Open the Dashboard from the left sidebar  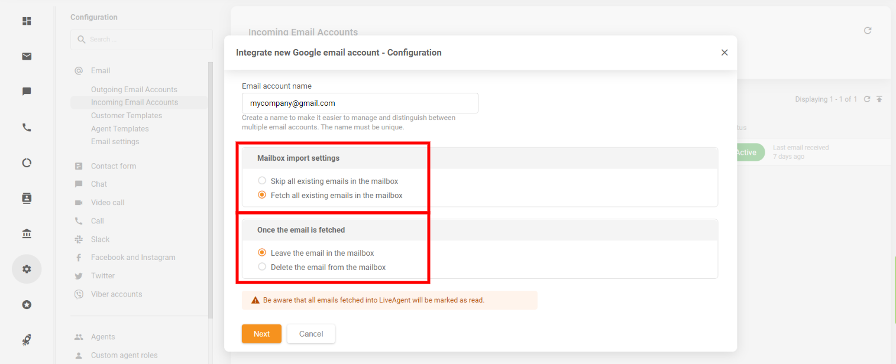pyautogui.click(x=26, y=21)
